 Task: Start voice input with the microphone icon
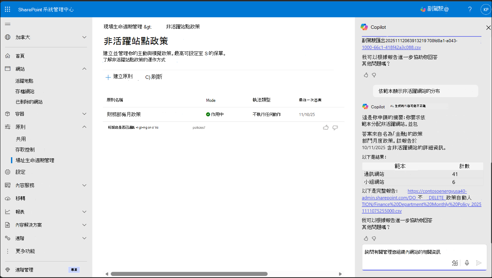(x=467, y=263)
